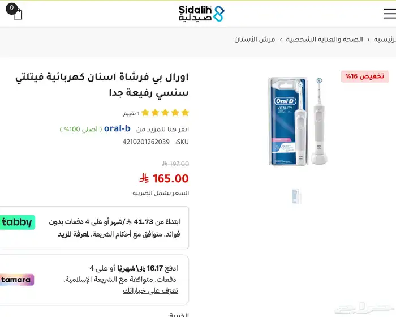The image size is (396, 317).
Task: Open the oral-b brand link
Action: click(117, 128)
